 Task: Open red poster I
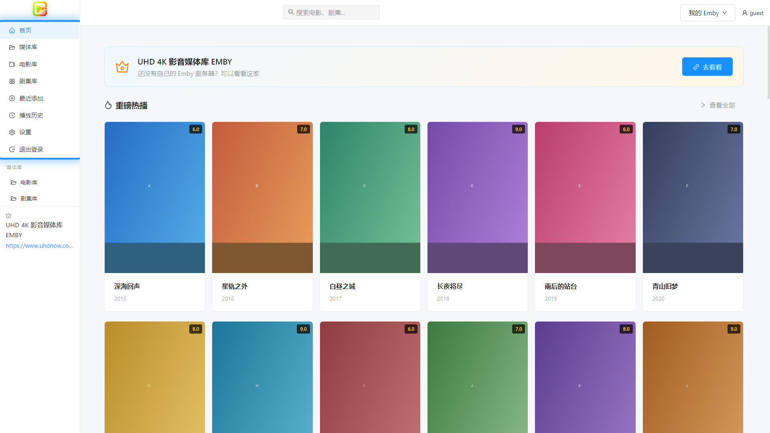[x=370, y=377]
